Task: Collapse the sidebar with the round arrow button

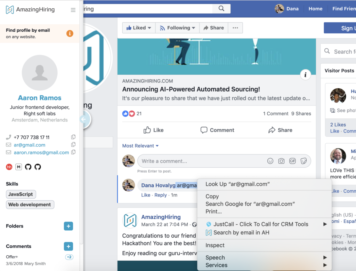Action: coord(83,119)
